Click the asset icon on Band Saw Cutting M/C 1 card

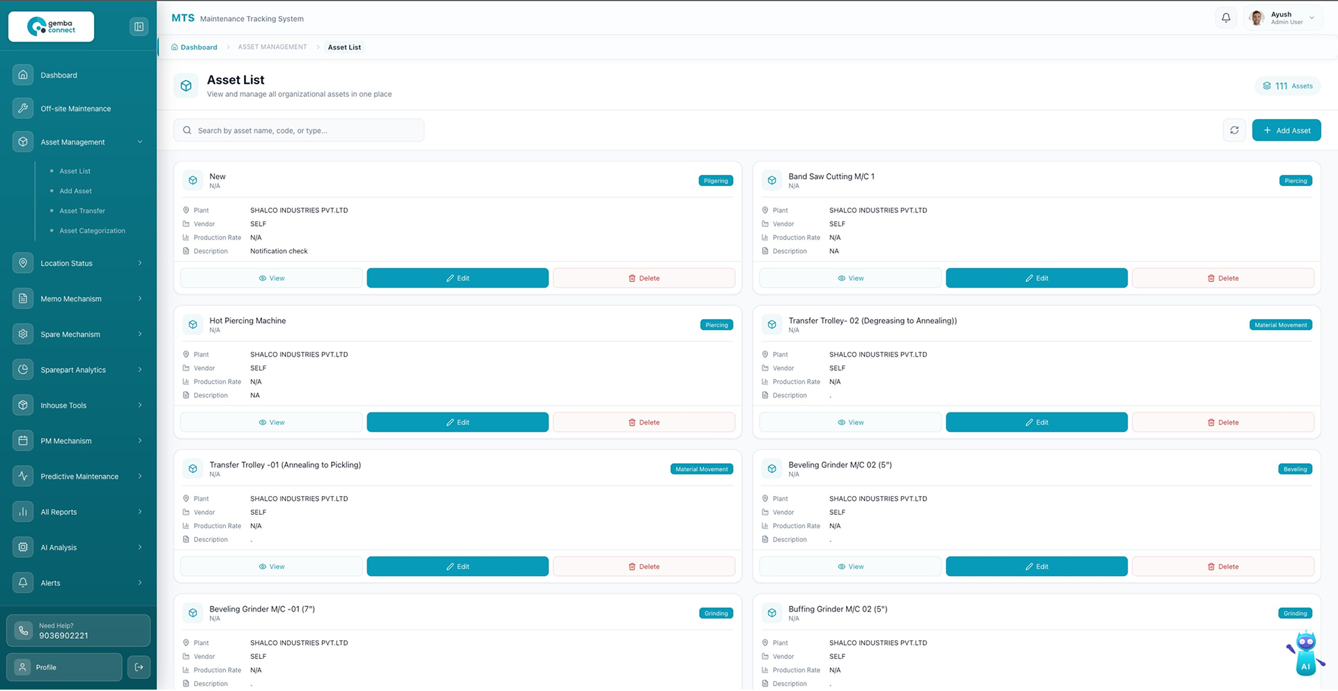click(x=772, y=180)
